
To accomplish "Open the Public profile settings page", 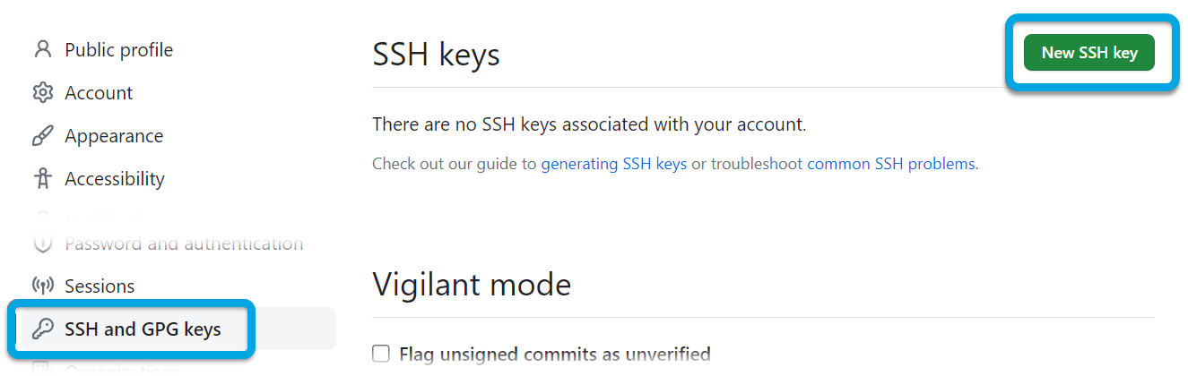I will [x=118, y=49].
